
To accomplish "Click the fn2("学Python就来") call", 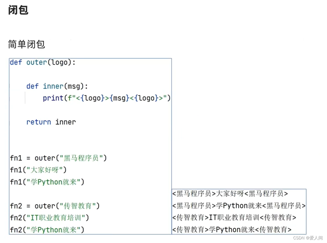I will (46, 230).
